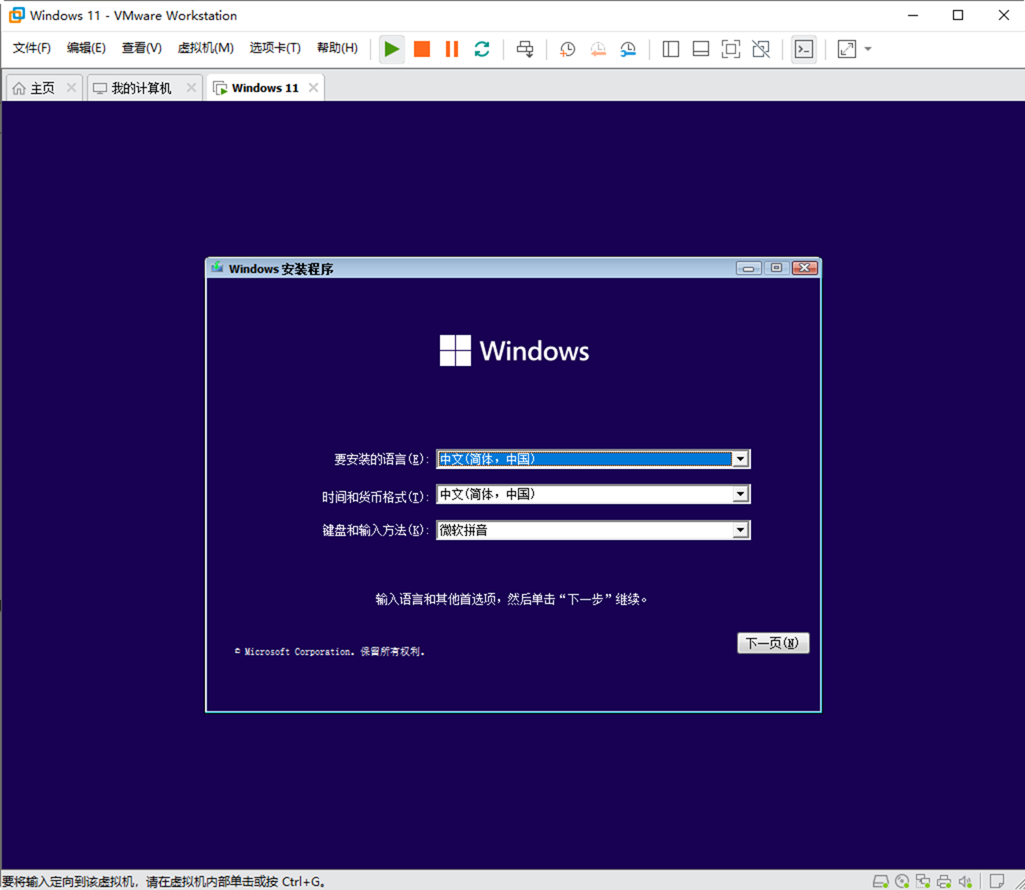This screenshot has height=890, width=1025.
Task: Expand the stretch view dropdown arrow
Action: [868, 49]
